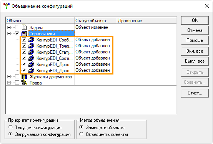Expand the Задача tree node
The width and height of the screenshot is (213, 144).
[x=9, y=27]
